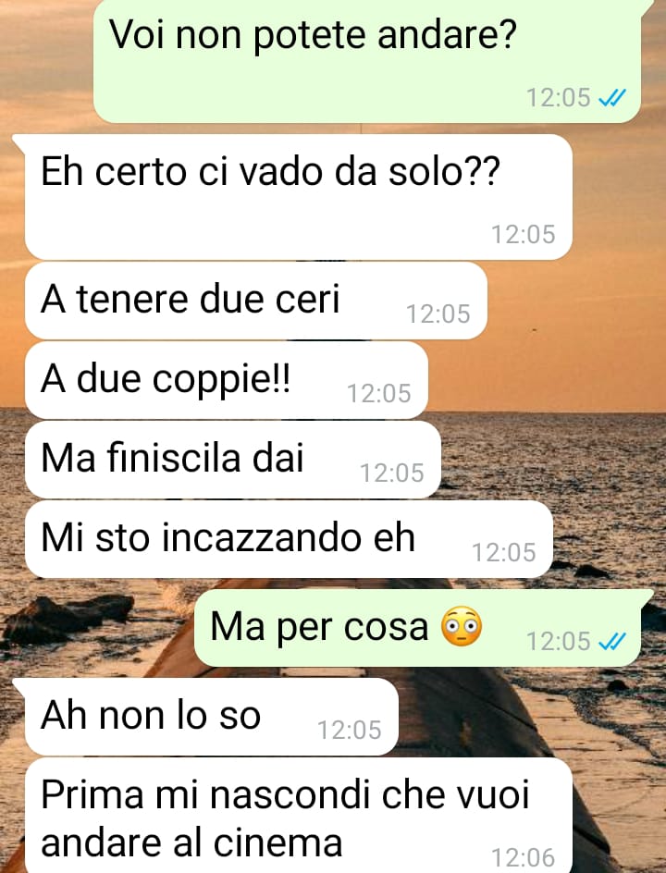Viewport: 666px width, 873px height.
Task: Tap the 'Voi non potete andare?' message
Action: point(367,60)
